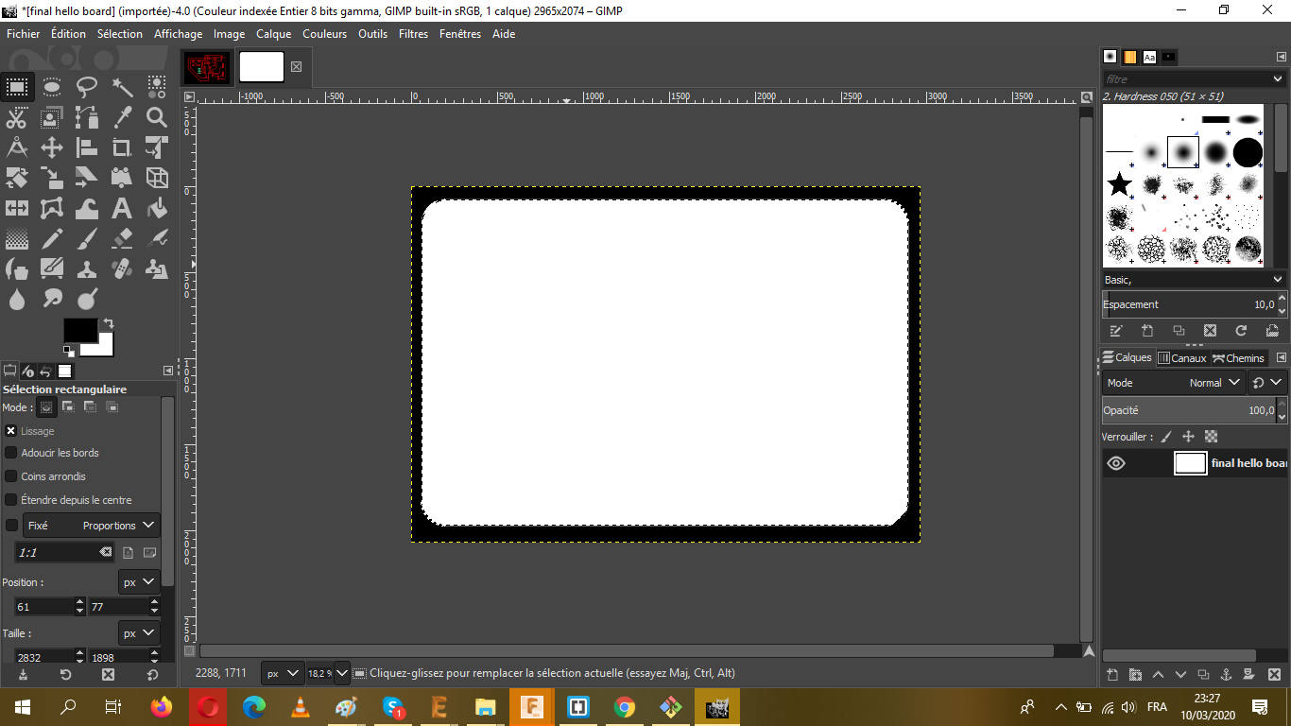The width and height of the screenshot is (1291, 726).
Task: Toggle position lock in Verrouiller row
Action: (1189, 437)
